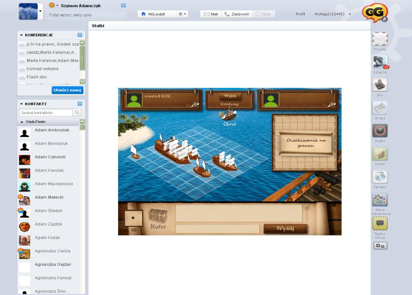Click the Wyjdź exit button in game
Image resolution: width=412 pixels, height=295 pixels.
[230, 96]
